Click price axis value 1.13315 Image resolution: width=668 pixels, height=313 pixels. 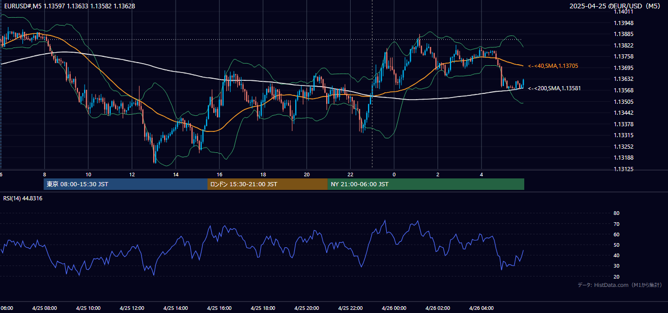pyautogui.click(x=624, y=135)
